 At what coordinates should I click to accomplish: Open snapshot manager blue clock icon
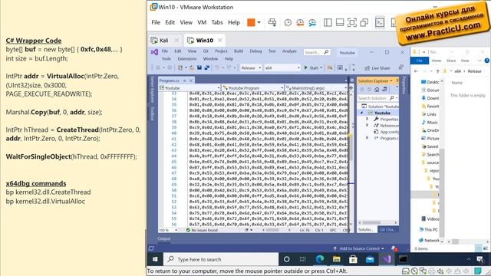click(312, 22)
